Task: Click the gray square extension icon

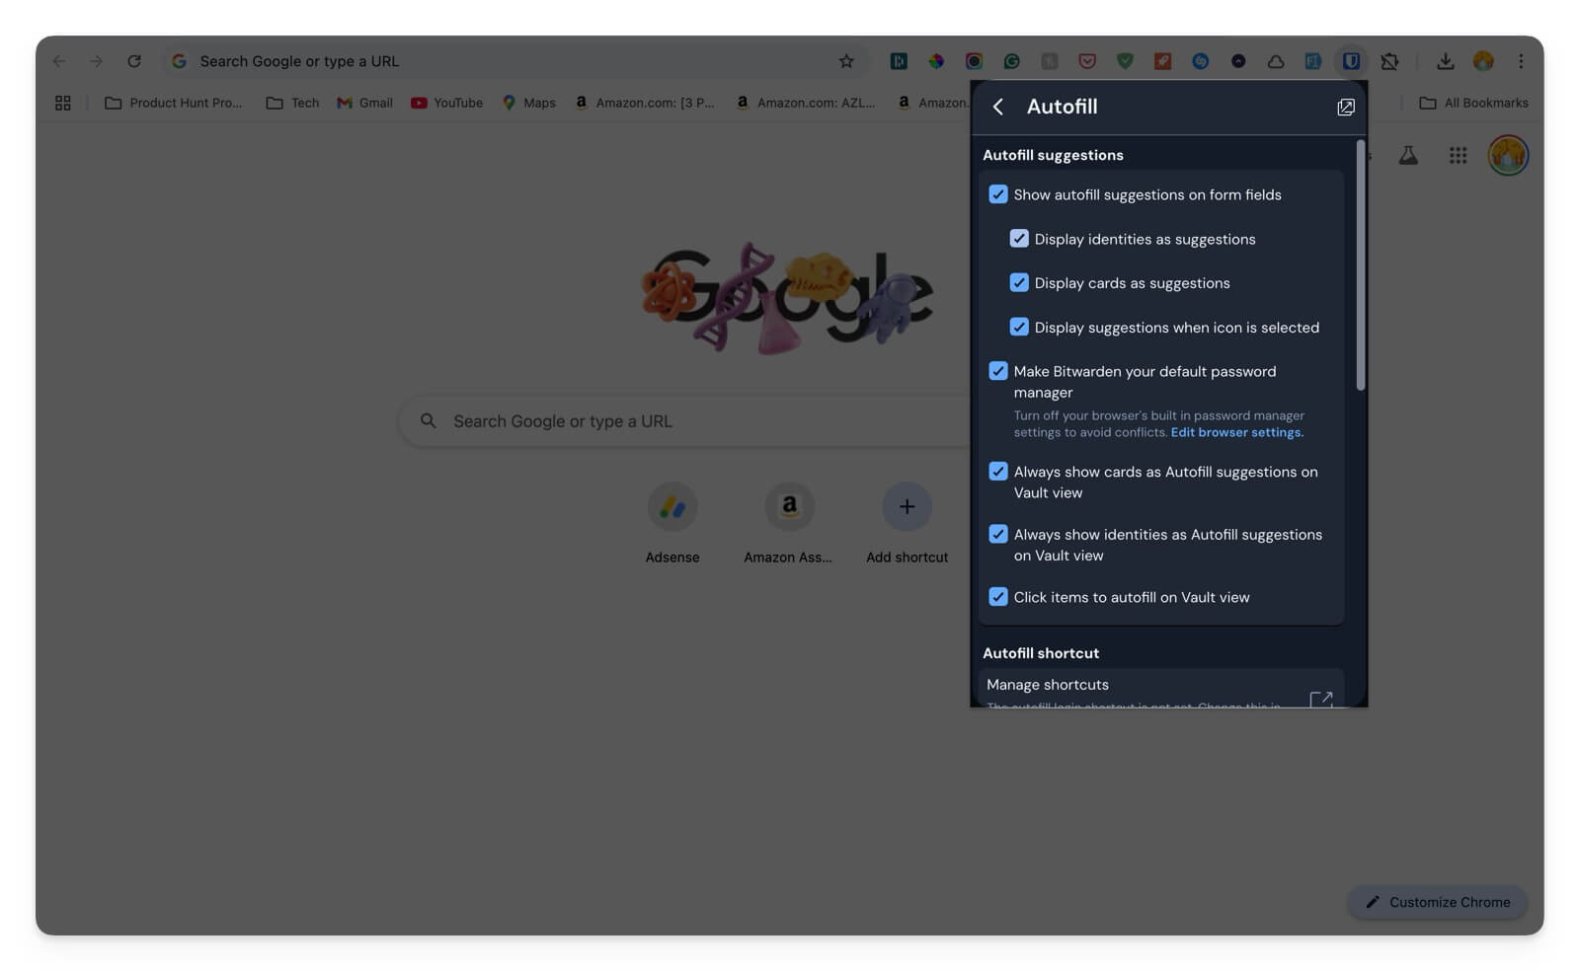Action: (1049, 61)
